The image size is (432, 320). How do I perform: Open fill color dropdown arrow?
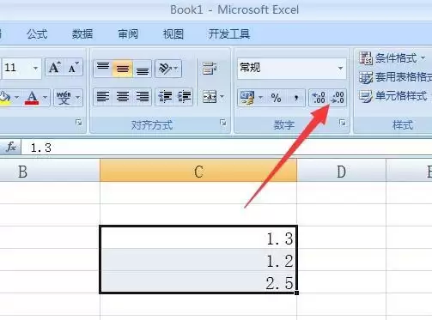click(x=17, y=98)
